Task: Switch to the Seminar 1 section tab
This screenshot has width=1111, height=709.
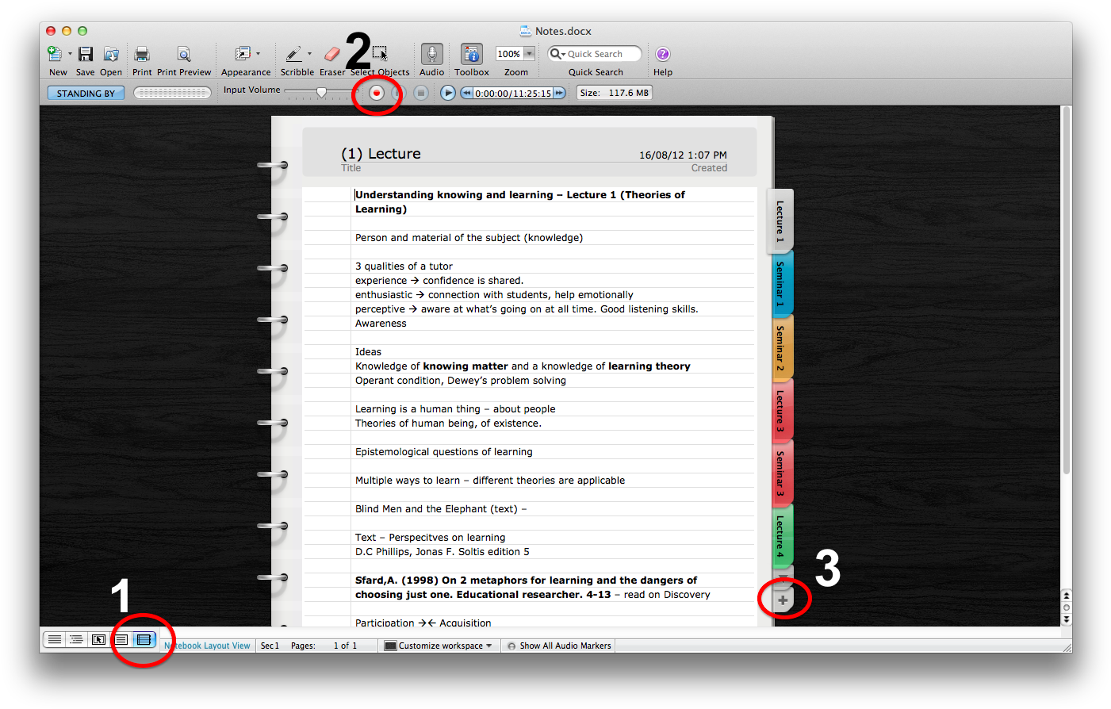Action: click(x=780, y=283)
